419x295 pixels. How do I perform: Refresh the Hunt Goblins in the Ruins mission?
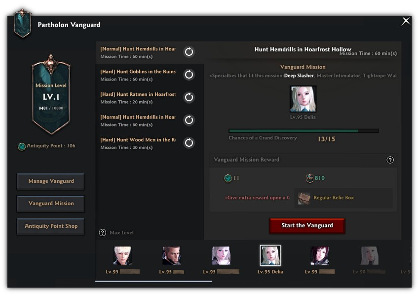(189, 74)
